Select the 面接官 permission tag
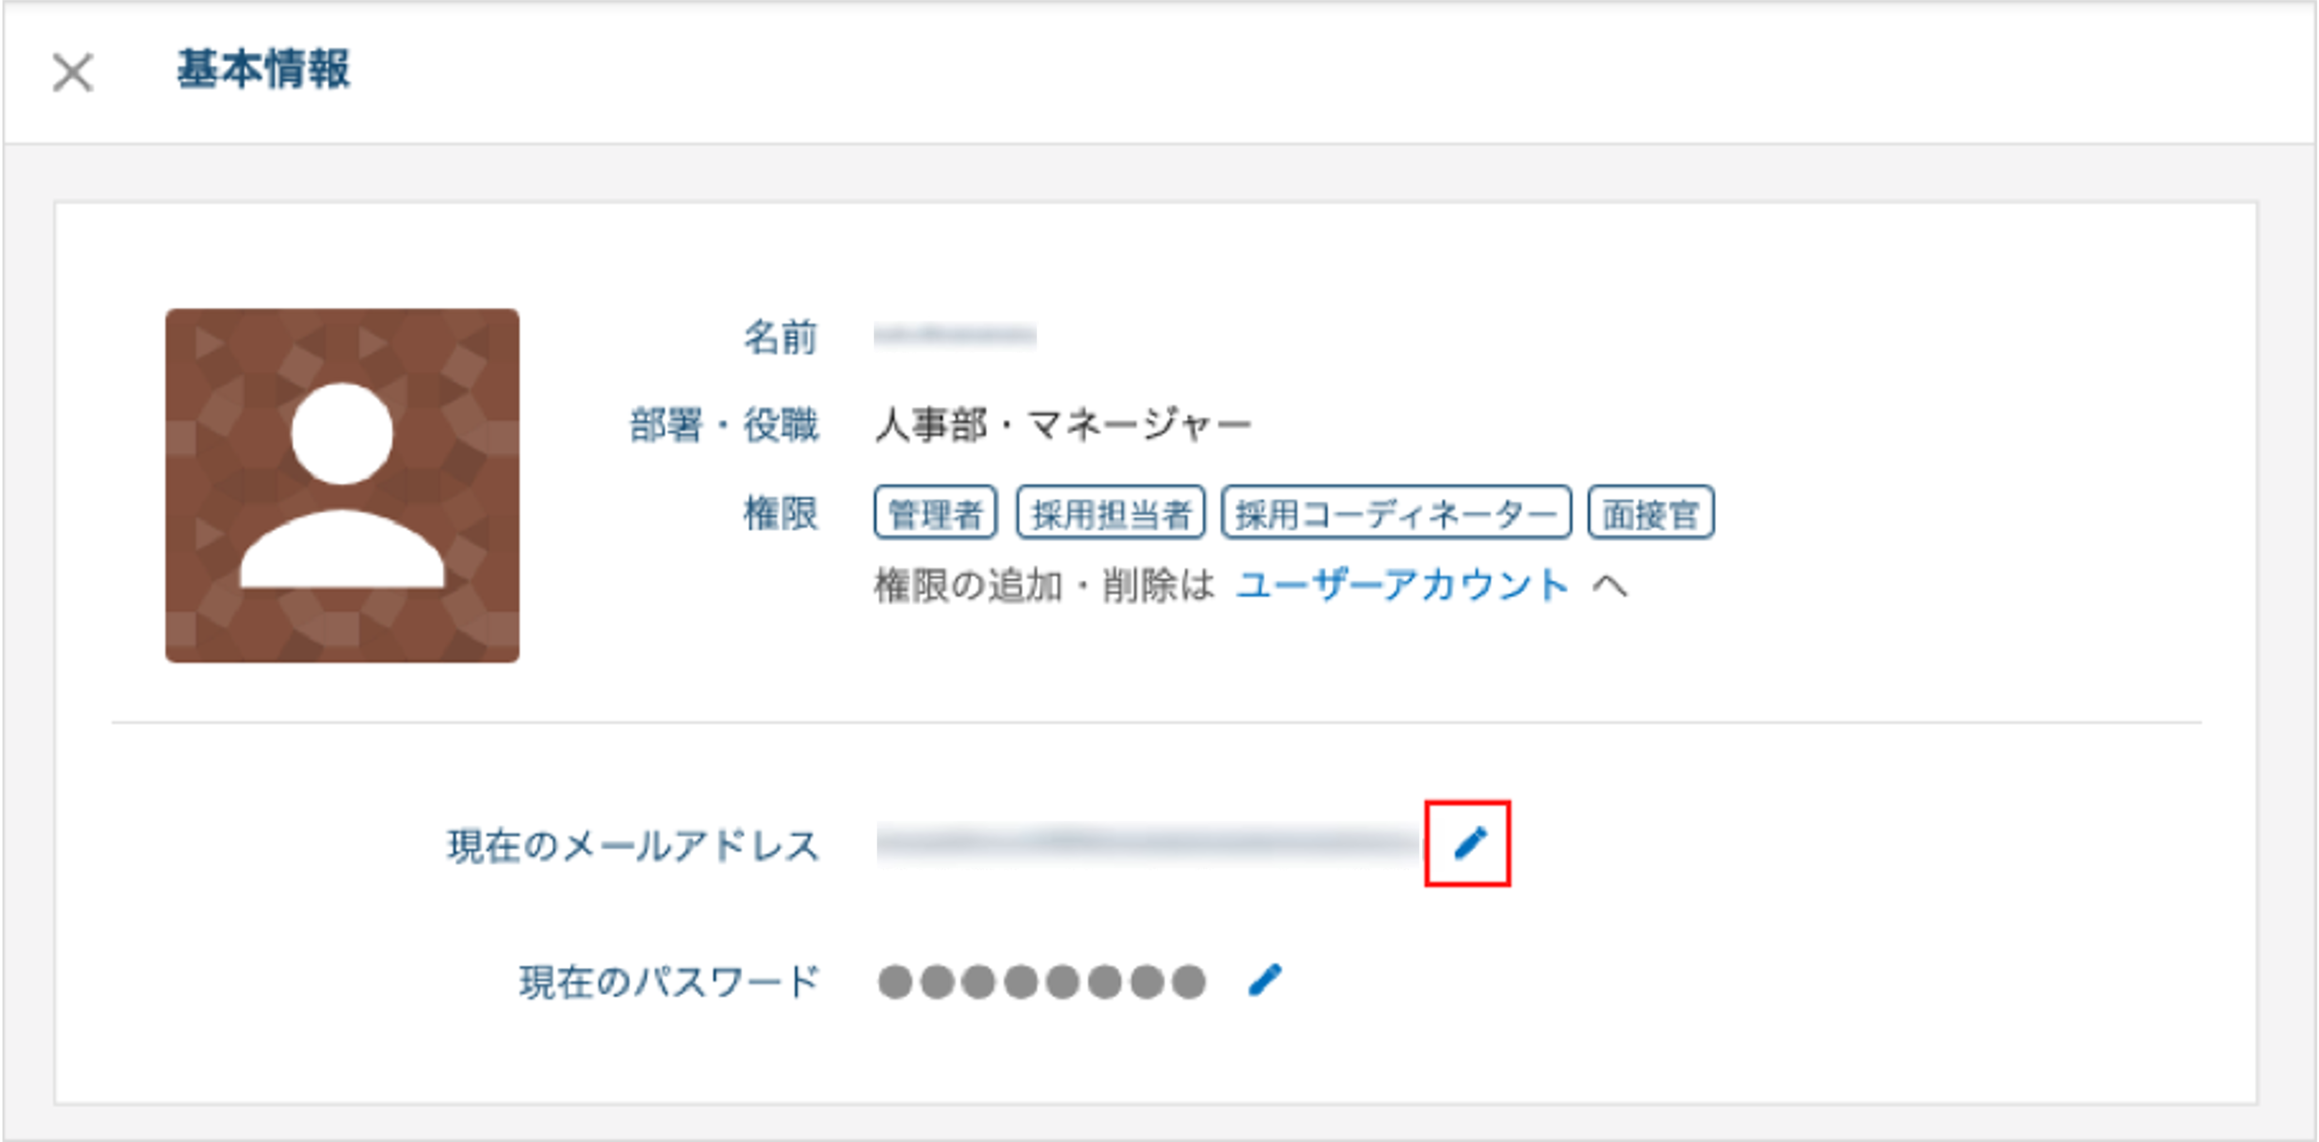The height and width of the screenshot is (1142, 2319). [1651, 512]
